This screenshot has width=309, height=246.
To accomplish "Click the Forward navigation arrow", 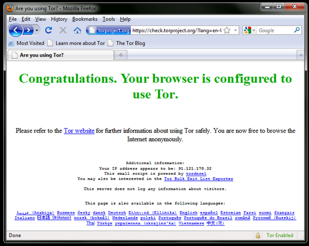I will [28, 30].
